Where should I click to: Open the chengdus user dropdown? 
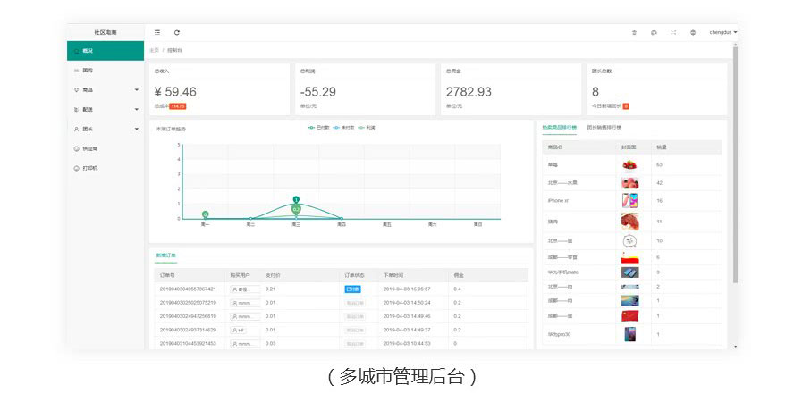(x=722, y=32)
